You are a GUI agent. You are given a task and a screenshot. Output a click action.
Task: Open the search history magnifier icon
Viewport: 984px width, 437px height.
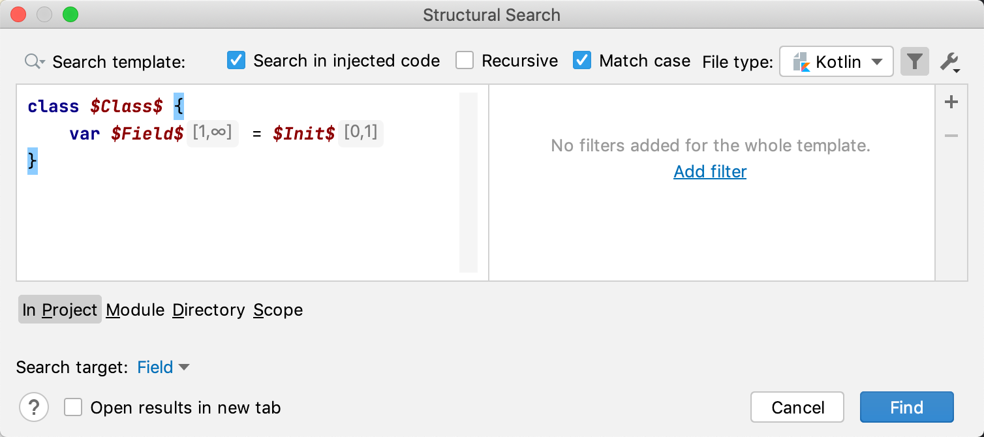point(34,62)
